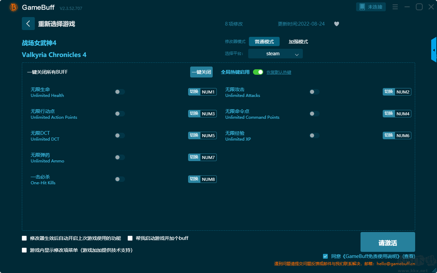Click the NUM1 hotkey switch button
Screen dimensions: 437x273
point(202,92)
